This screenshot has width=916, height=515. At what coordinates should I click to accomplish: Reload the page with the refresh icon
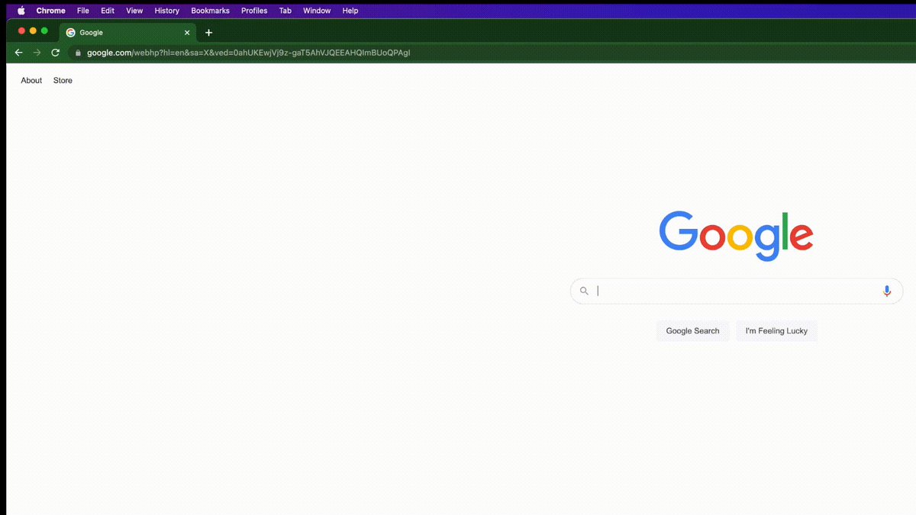point(55,53)
